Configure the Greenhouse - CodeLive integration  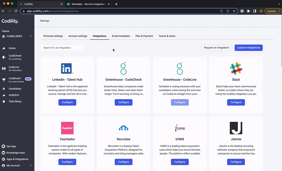(x=180, y=102)
